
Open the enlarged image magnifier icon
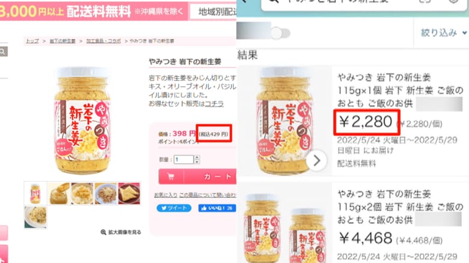[x=103, y=232]
